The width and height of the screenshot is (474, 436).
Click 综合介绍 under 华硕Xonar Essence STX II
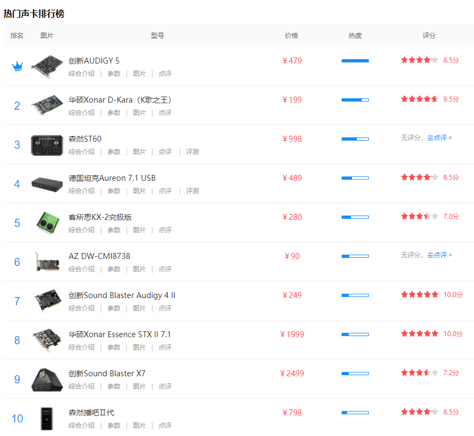click(81, 347)
